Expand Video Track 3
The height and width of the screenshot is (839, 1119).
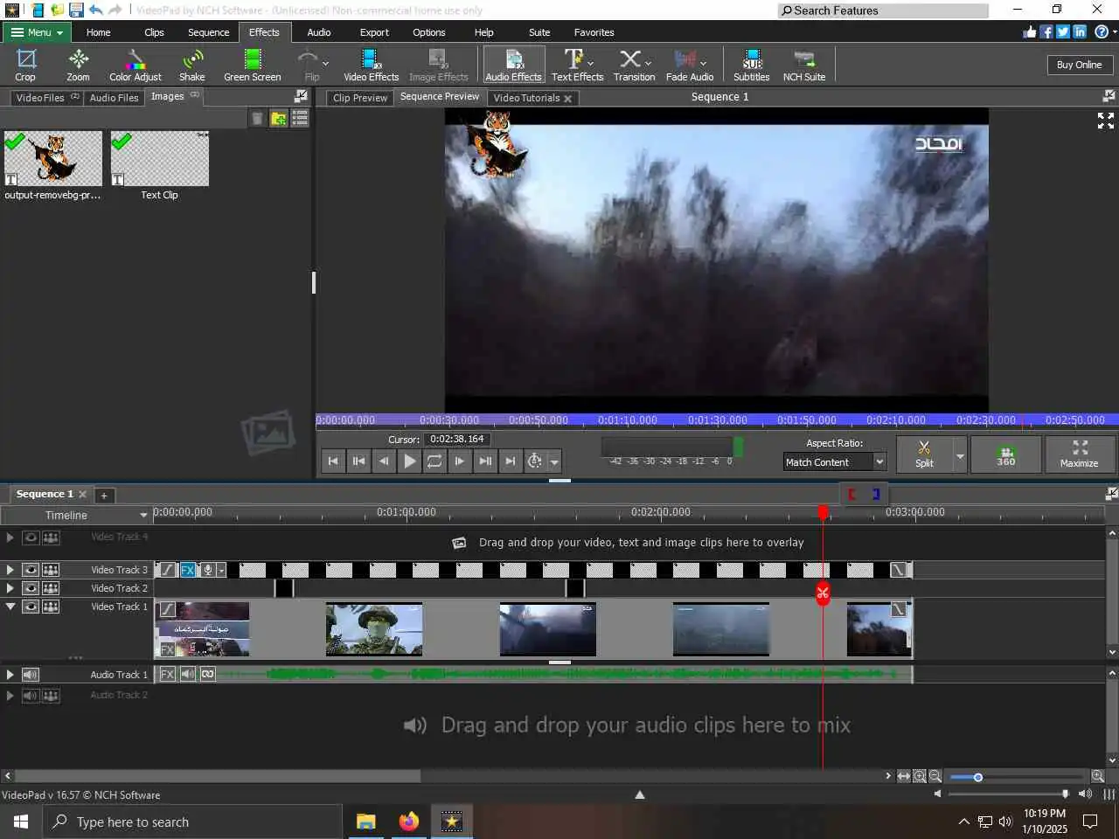coord(10,570)
